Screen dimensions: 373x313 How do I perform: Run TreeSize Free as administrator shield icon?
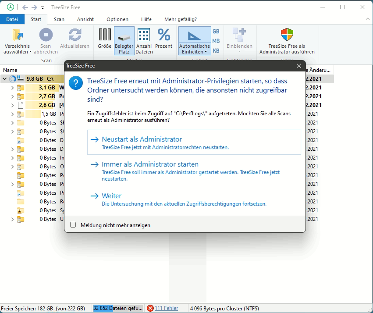tap(287, 35)
